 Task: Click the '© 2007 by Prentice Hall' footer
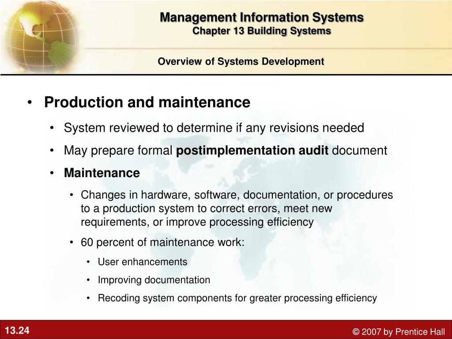click(x=399, y=331)
